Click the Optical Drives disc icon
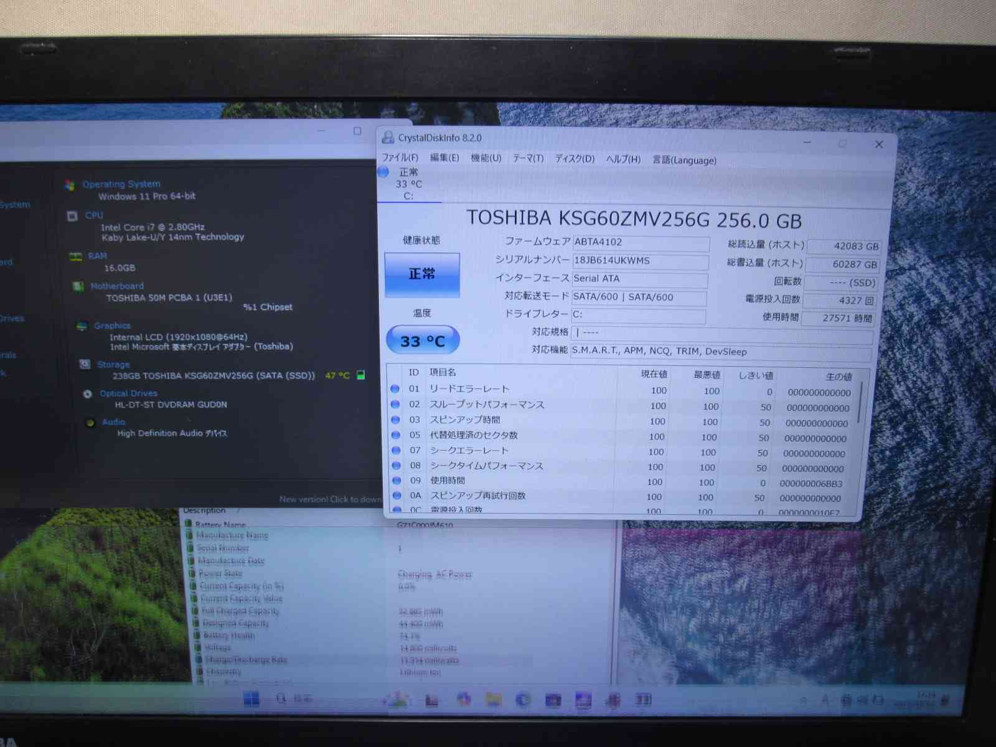Viewport: 996px width, 747px height. pos(88,394)
